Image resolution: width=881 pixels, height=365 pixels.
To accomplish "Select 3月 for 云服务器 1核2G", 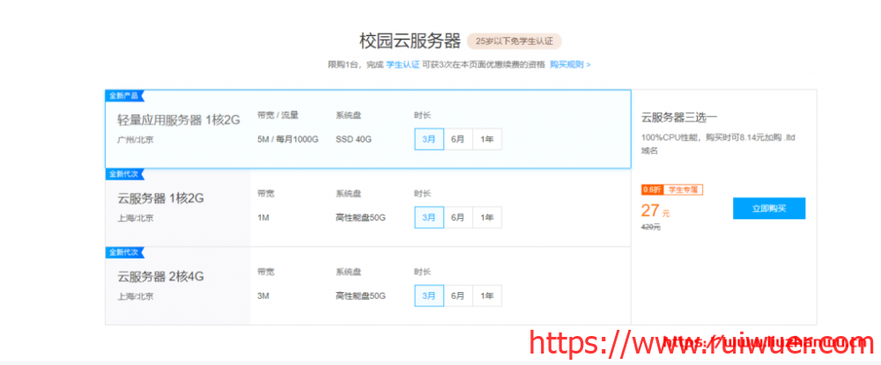I will [x=428, y=217].
